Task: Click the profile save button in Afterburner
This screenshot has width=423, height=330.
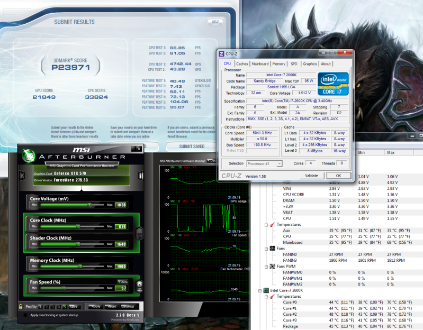Action: click(x=74, y=307)
